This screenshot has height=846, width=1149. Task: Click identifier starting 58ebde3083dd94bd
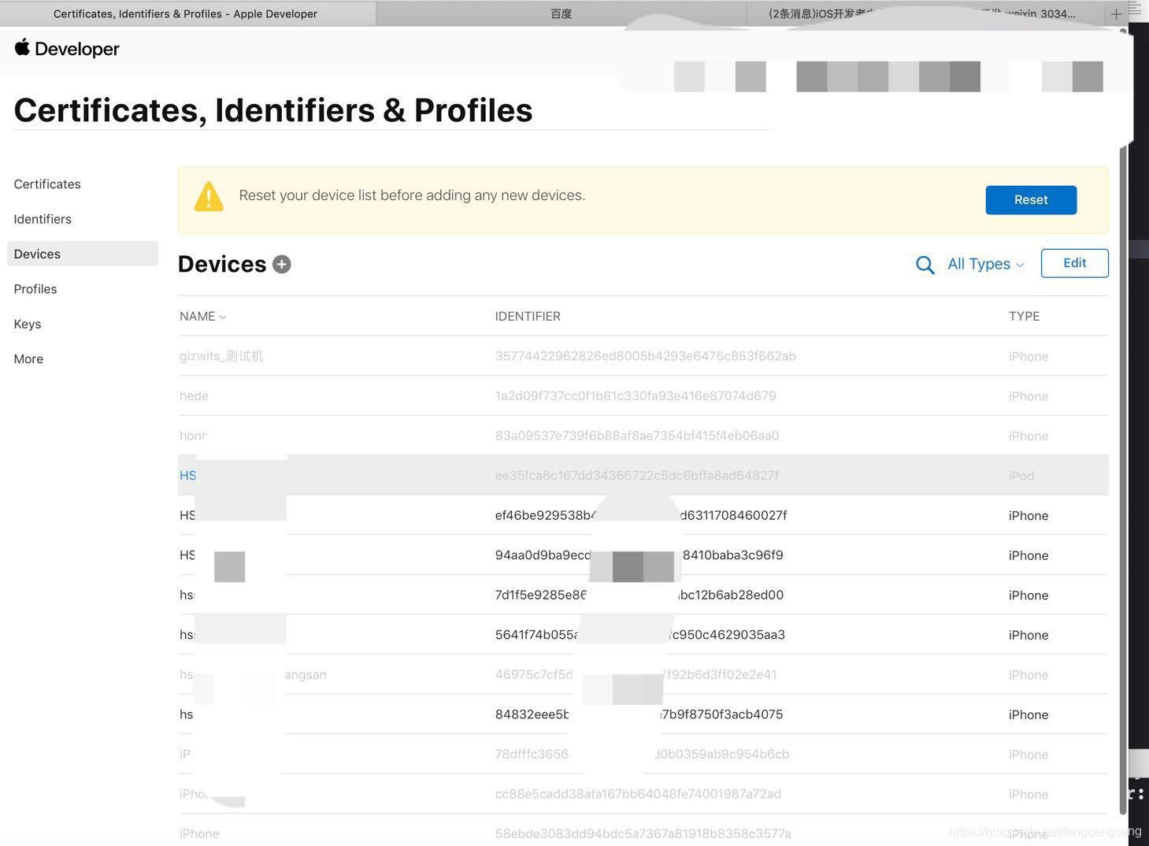643,833
